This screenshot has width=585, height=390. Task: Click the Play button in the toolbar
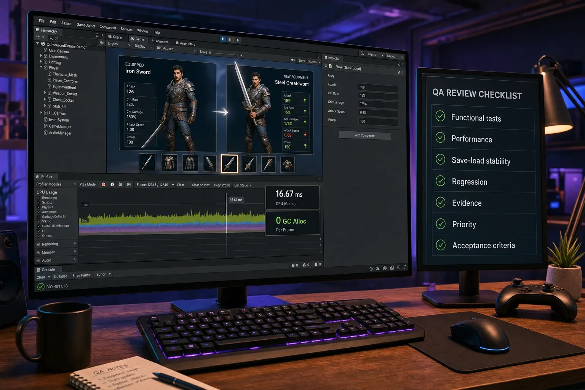point(223,39)
